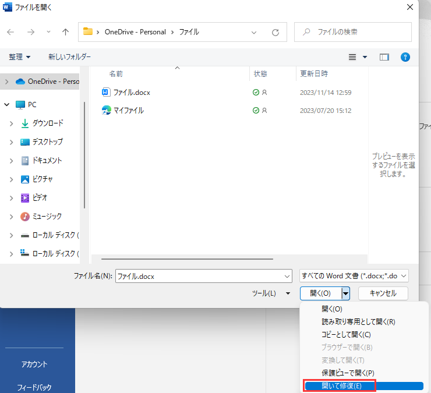Click the sync status icon for マイファイル
Screen dimensions: 431x393
click(256, 111)
